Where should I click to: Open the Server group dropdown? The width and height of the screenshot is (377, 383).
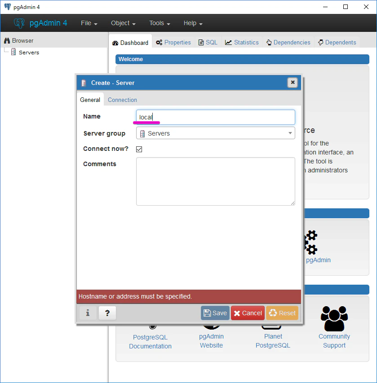[x=215, y=133]
